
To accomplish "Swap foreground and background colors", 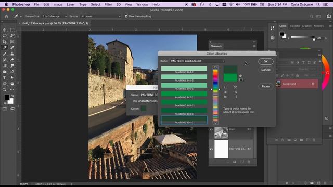I will (12, 96).
